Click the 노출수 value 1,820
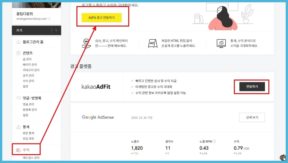 [137, 148]
